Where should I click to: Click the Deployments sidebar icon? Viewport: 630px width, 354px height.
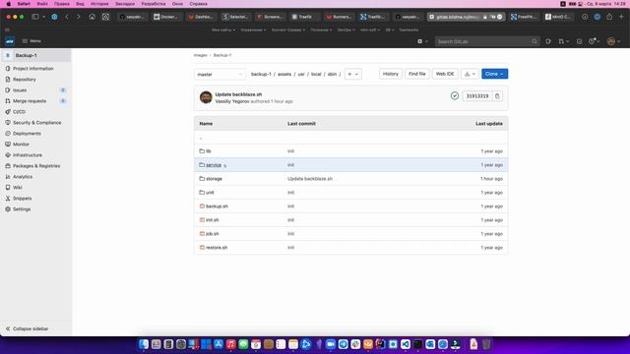[x=8, y=134]
